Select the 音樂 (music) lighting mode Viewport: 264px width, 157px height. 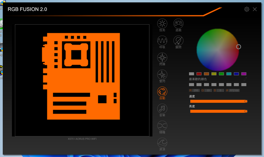(x=162, y=108)
